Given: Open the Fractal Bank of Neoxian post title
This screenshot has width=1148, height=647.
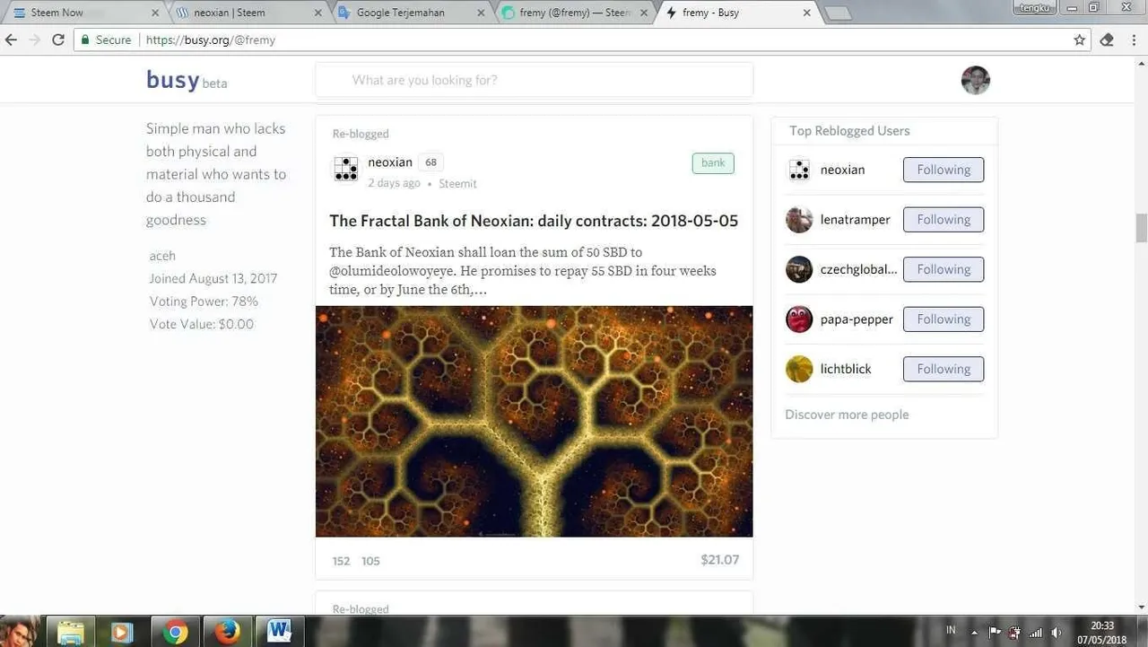Looking at the screenshot, I should [x=534, y=221].
